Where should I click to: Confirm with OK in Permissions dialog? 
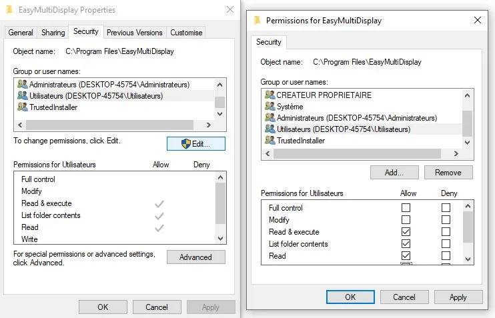point(350,297)
